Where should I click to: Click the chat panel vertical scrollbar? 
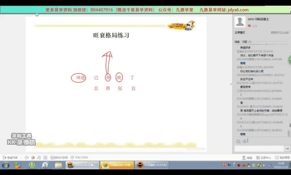289,133
